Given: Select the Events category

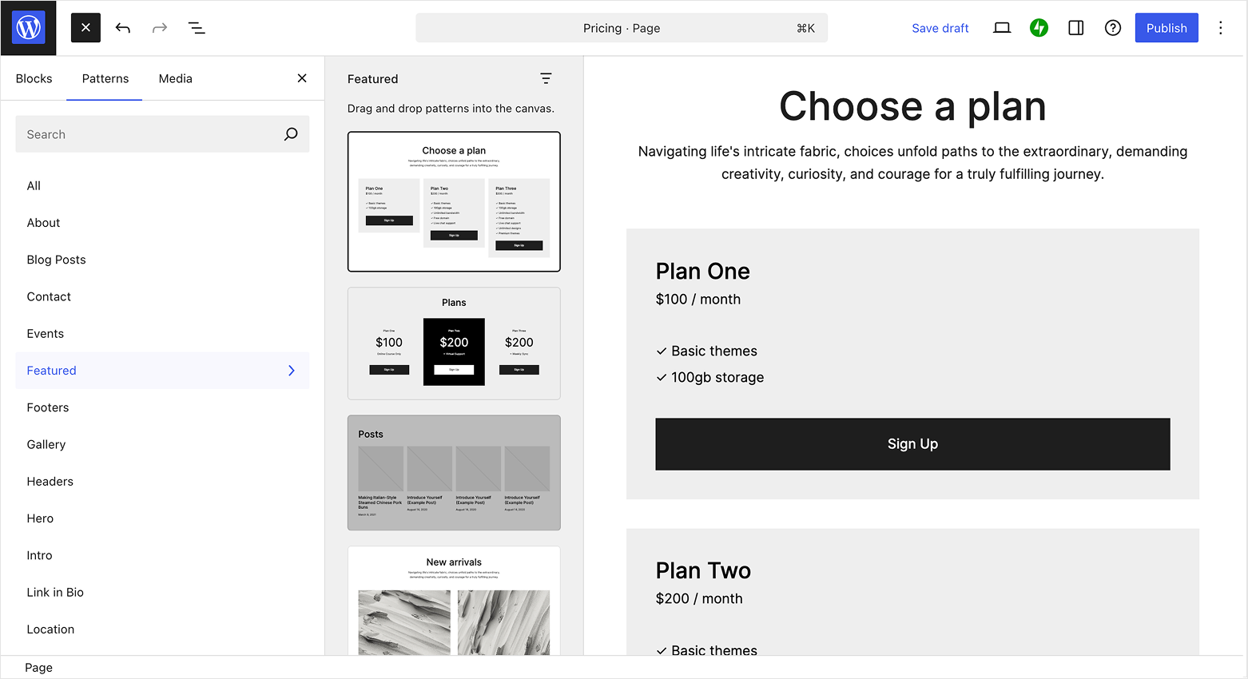Looking at the screenshot, I should [x=162, y=334].
